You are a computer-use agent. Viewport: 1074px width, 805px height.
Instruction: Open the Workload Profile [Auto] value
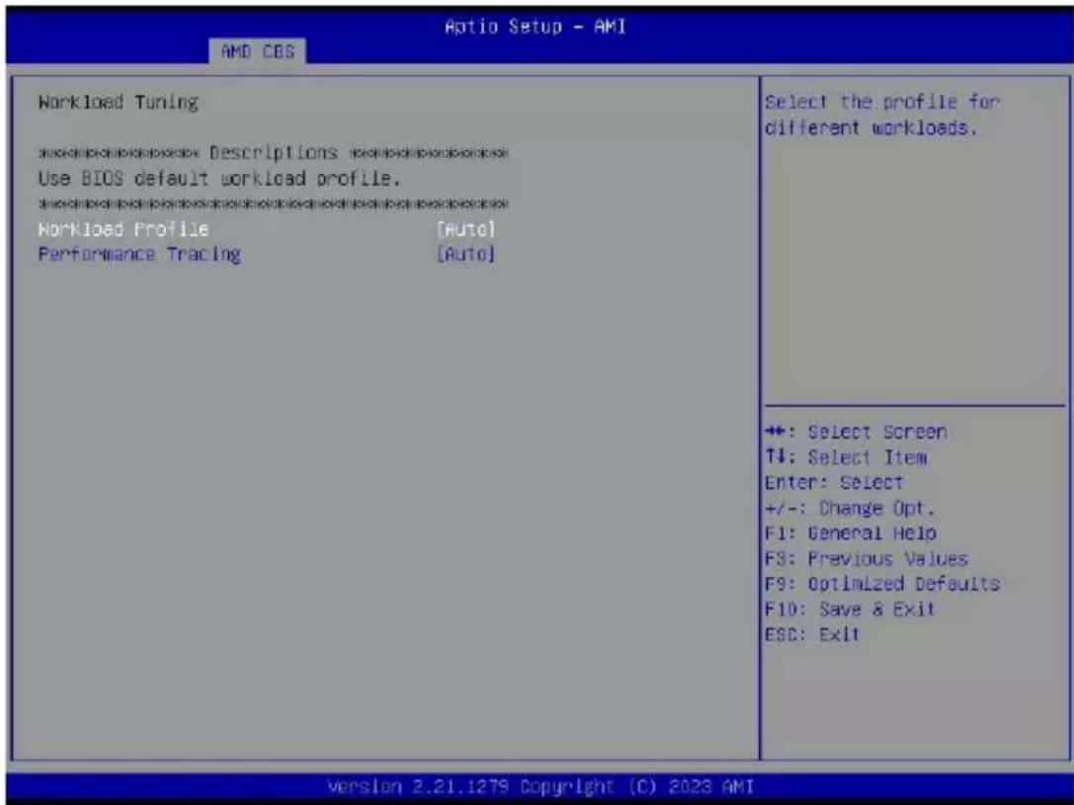tap(465, 228)
